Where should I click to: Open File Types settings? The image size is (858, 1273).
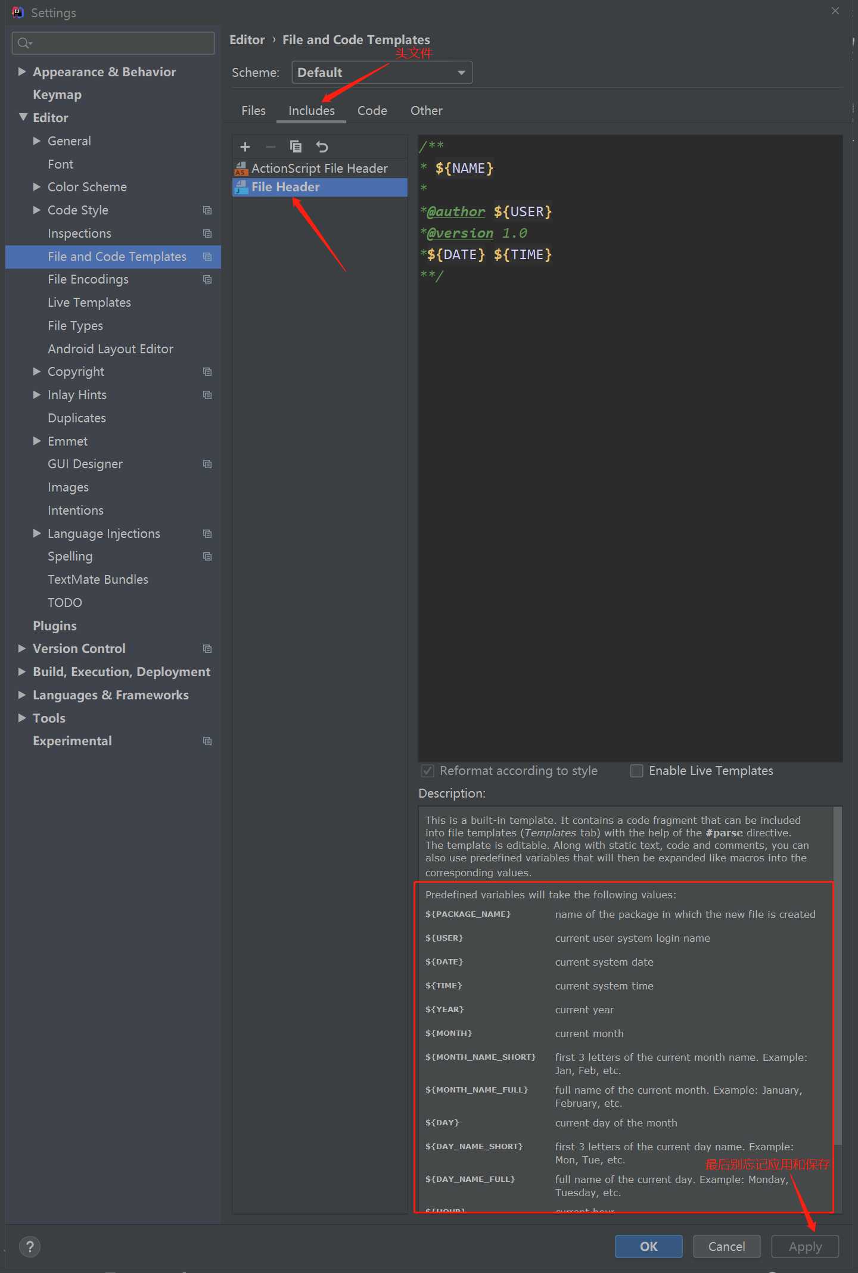(75, 326)
